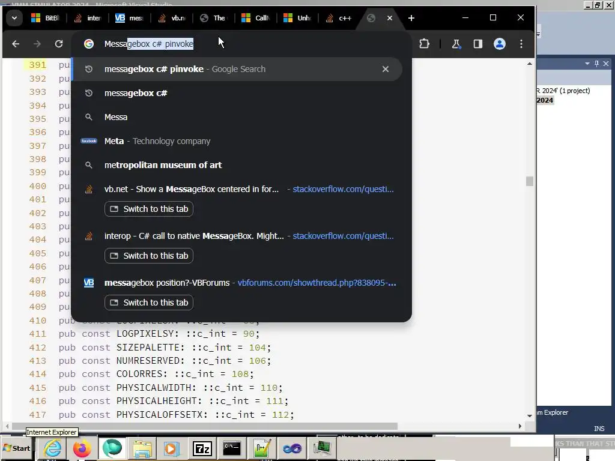615x461 pixels.
Task: Click the PHYSICALOFFSETX constant on line 417
Action: tap(159, 415)
